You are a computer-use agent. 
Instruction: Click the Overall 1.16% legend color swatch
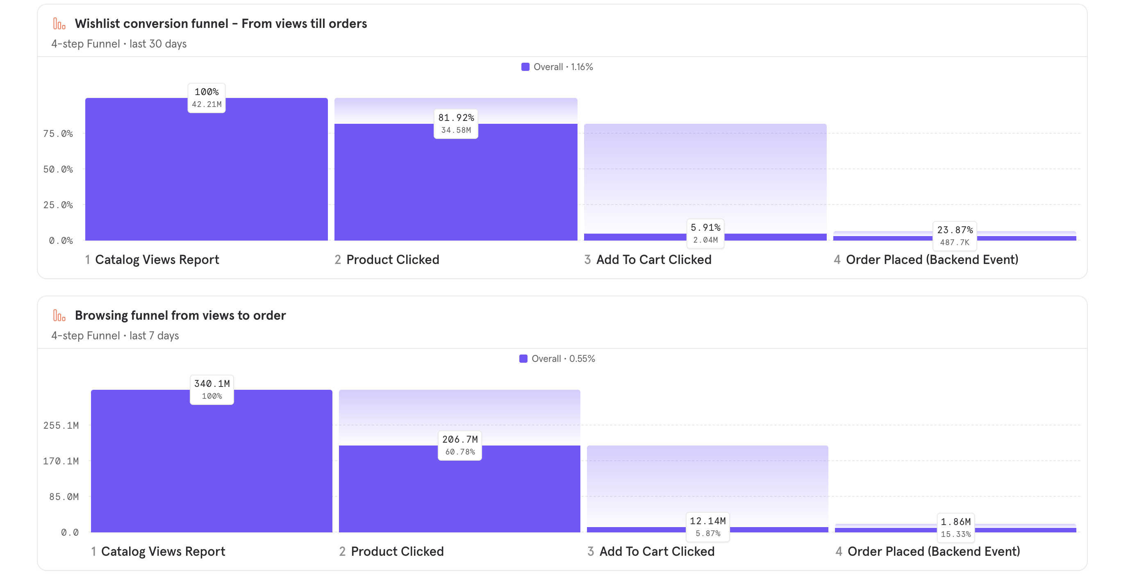(x=525, y=67)
